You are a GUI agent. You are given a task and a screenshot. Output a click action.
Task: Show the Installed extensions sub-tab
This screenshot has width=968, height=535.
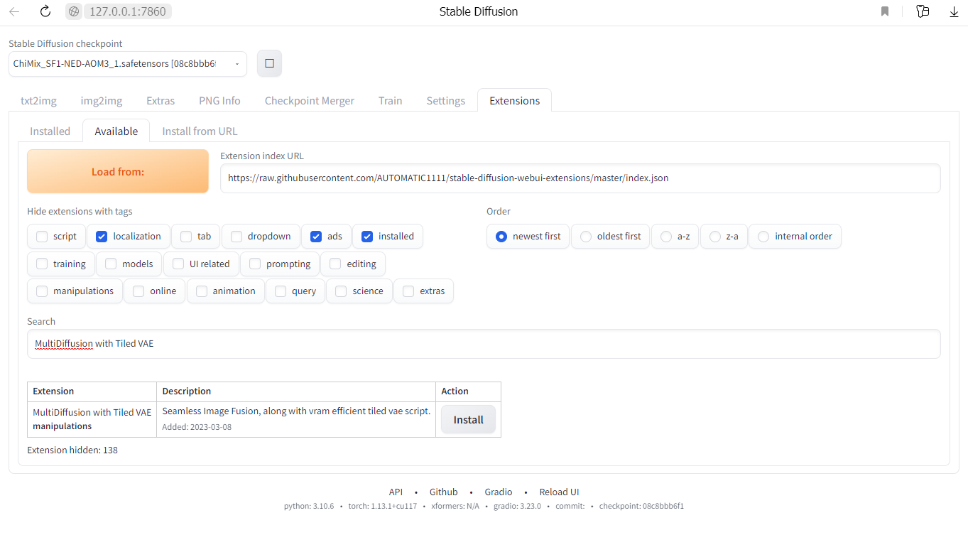point(50,131)
